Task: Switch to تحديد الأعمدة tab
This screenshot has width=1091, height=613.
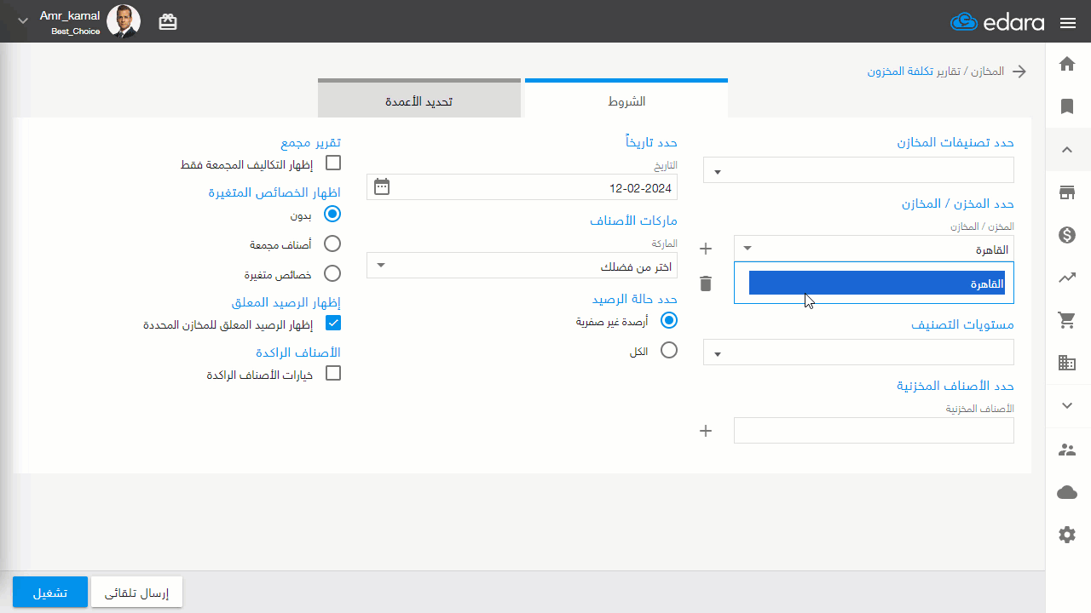Action: (419, 100)
